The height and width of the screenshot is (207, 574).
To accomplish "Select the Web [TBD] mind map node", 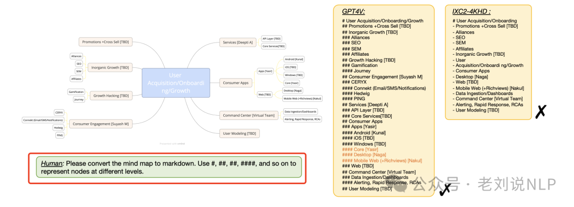I will point(265,94).
